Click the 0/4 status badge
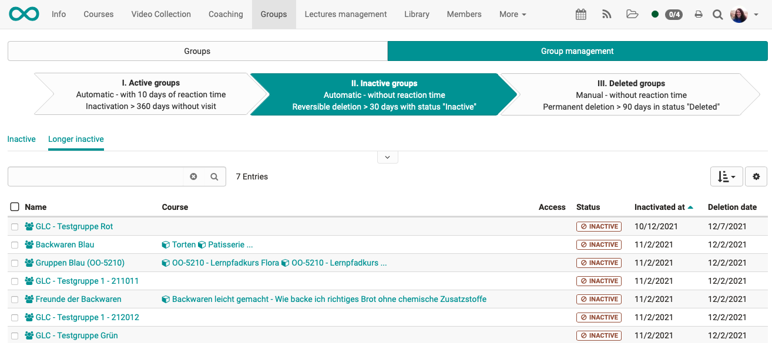This screenshot has width=772, height=343. [673, 15]
